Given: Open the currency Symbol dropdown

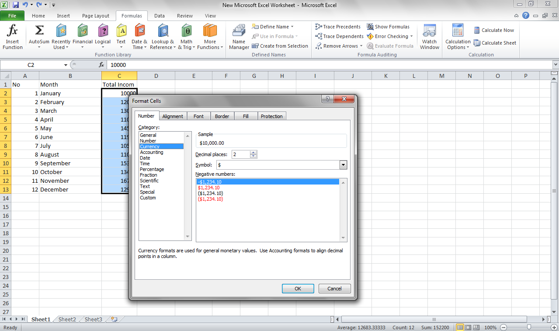Looking at the screenshot, I should (343, 165).
